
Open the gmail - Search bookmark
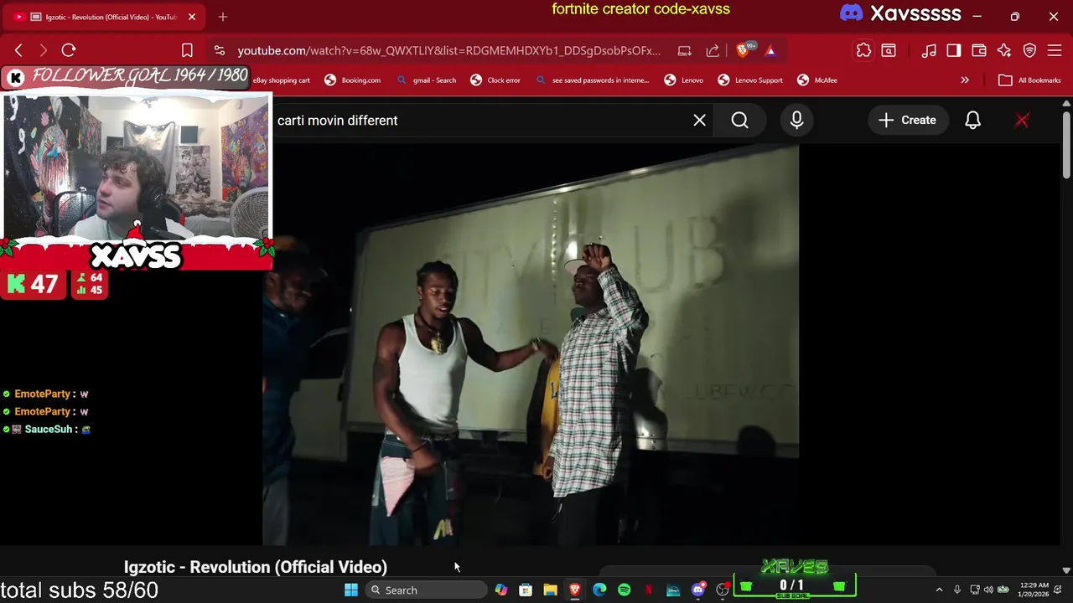click(426, 80)
